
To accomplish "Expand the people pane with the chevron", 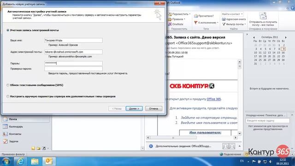I will [240, 146].
